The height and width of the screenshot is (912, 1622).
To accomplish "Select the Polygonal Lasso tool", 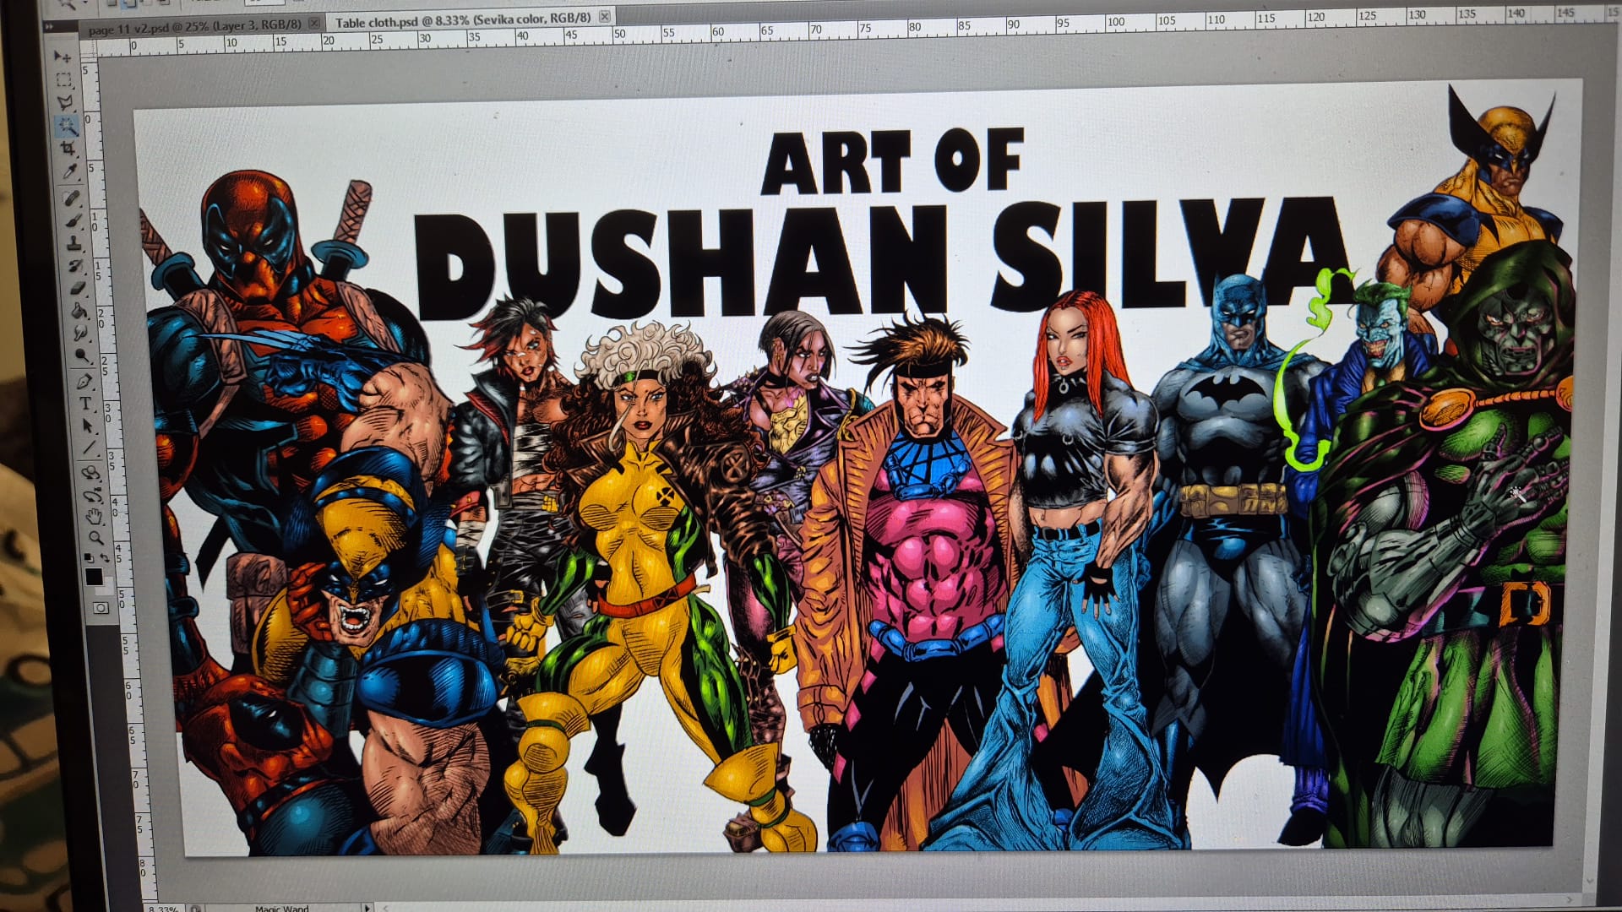I will coord(65,103).
